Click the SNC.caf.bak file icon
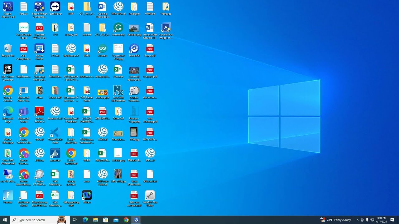The height and width of the screenshot is (224, 399). [x=150, y=176]
